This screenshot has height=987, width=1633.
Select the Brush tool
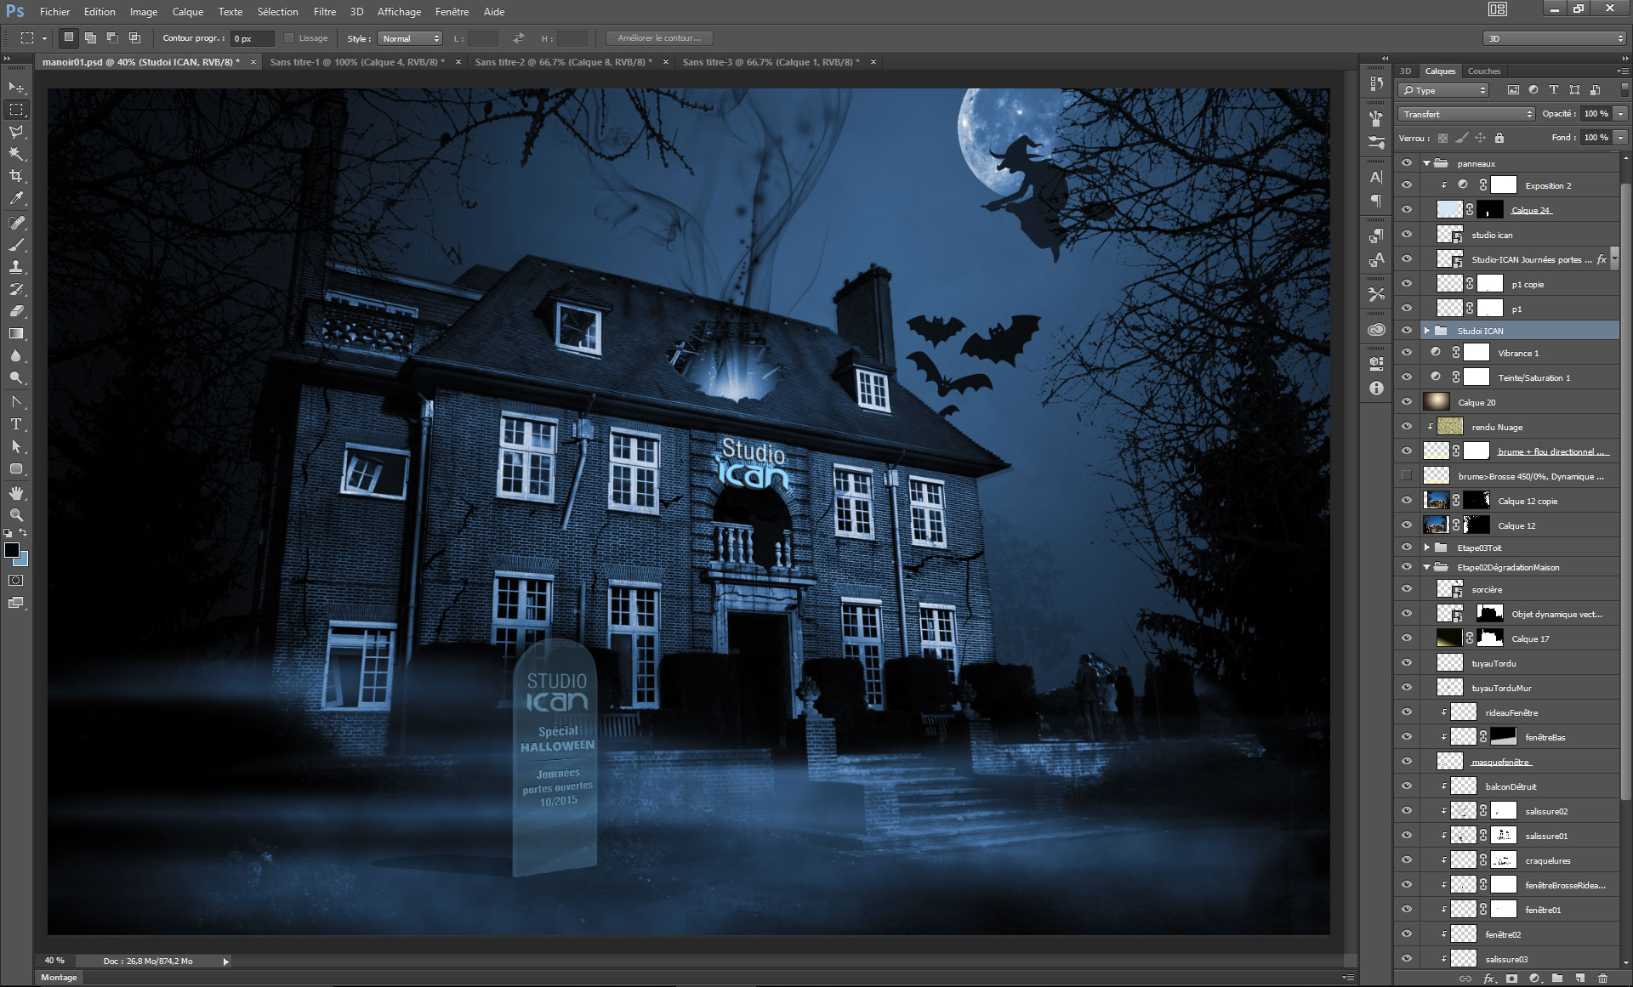(x=16, y=245)
